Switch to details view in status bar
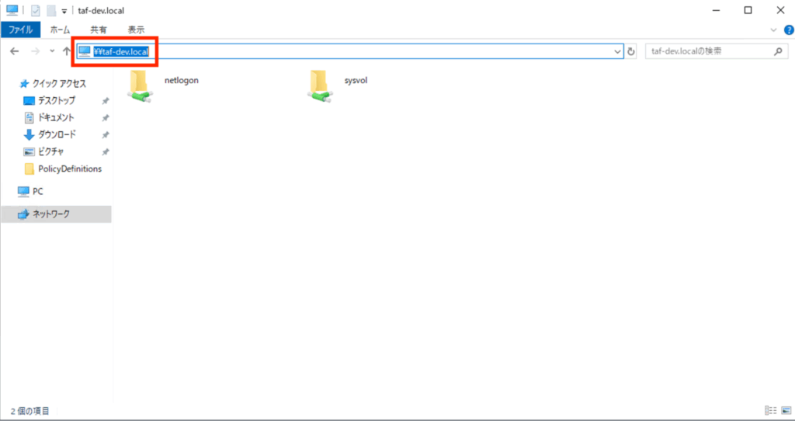Image resolution: width=795 pixels, height=421 pixels. (x=769, y=410)
